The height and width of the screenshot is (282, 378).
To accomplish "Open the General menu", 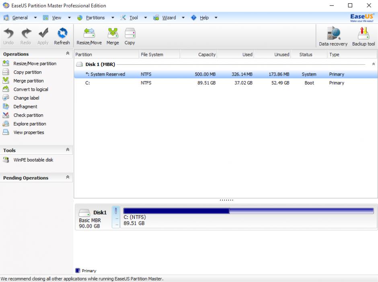I will point(20,18).
